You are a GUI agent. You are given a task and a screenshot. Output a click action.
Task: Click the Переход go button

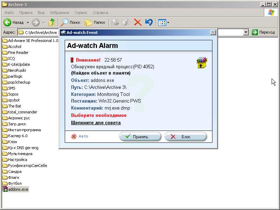click(263, 32)
